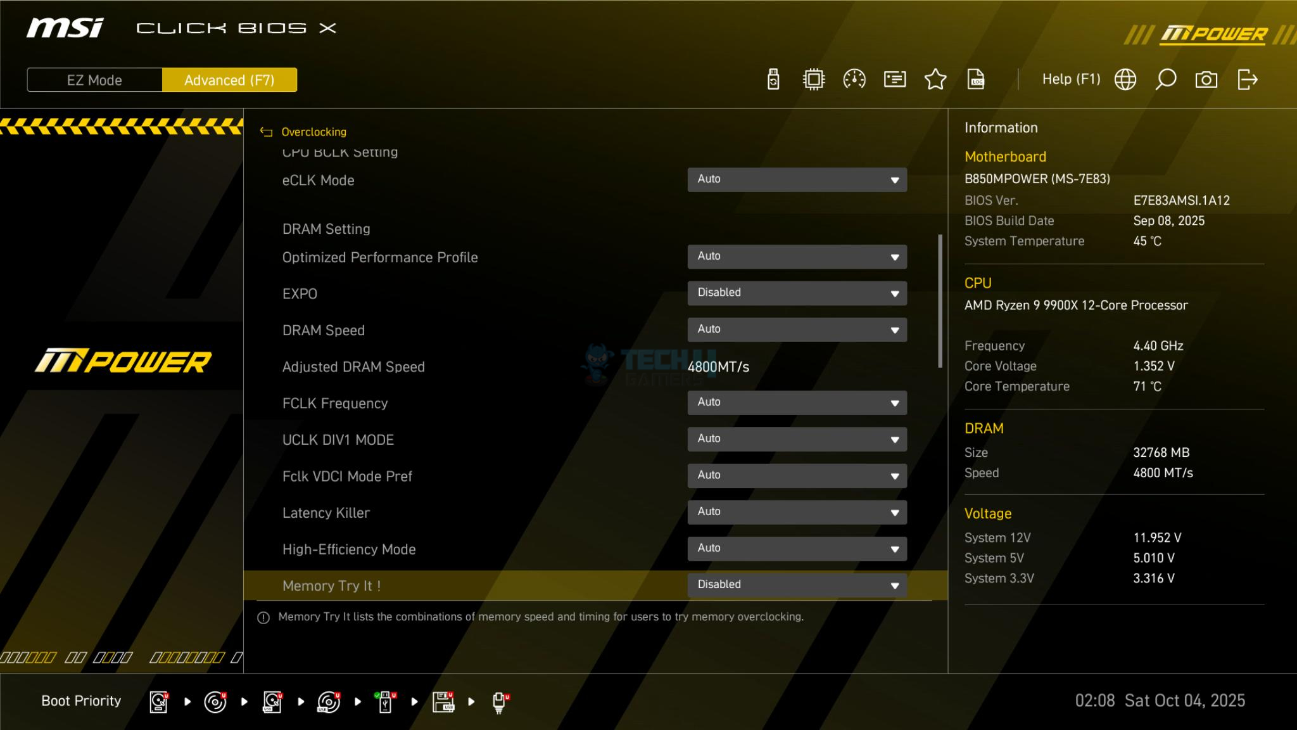1297x730 pixels.
Task: Open the M-Flash USB update icon
Action: pyautogui.click(x=773, y=80)
